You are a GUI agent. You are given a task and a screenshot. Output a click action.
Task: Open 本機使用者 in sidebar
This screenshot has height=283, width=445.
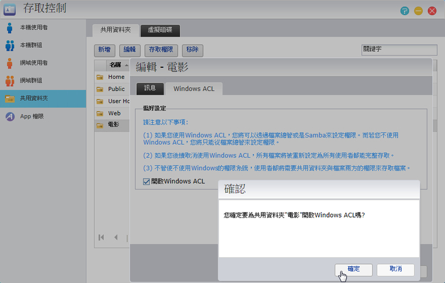pyautogui.click(x=43, y=28)
